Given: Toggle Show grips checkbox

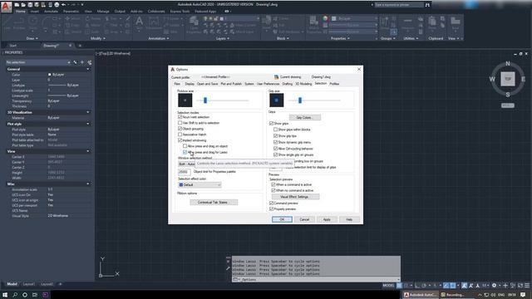Looking at the screenshot, I should click(271, 124).
